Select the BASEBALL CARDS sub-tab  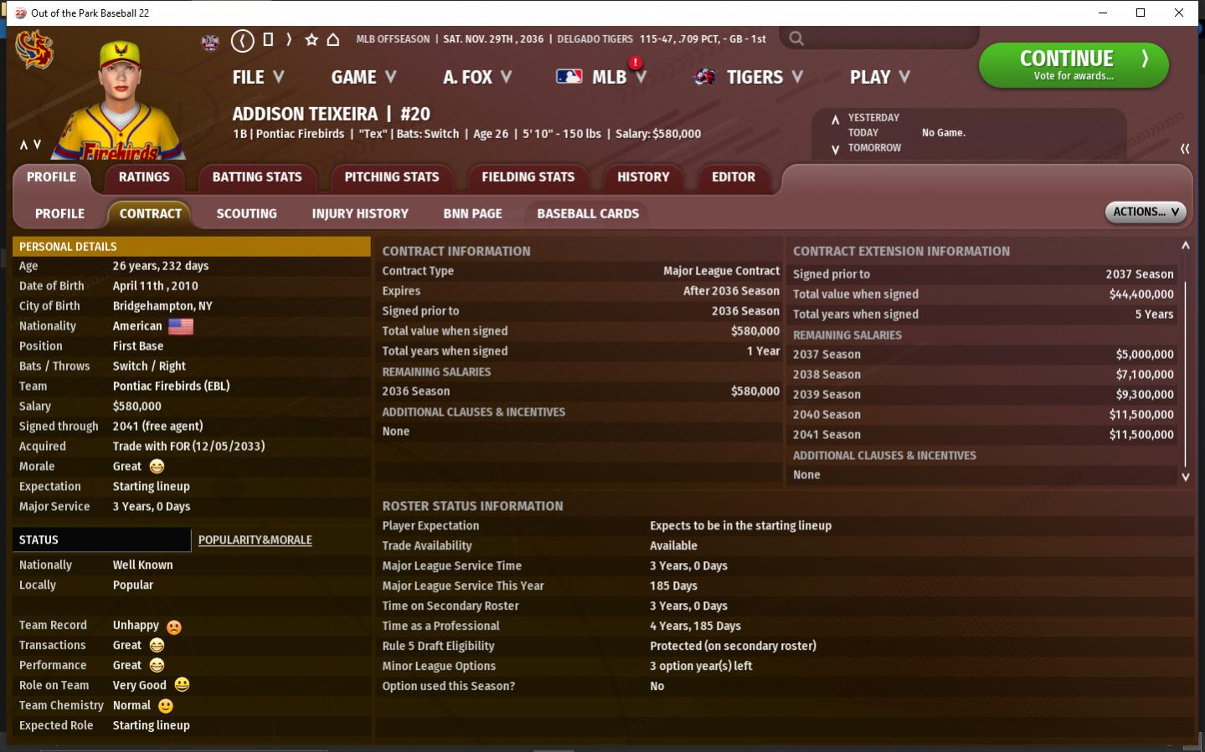(587, 214)
